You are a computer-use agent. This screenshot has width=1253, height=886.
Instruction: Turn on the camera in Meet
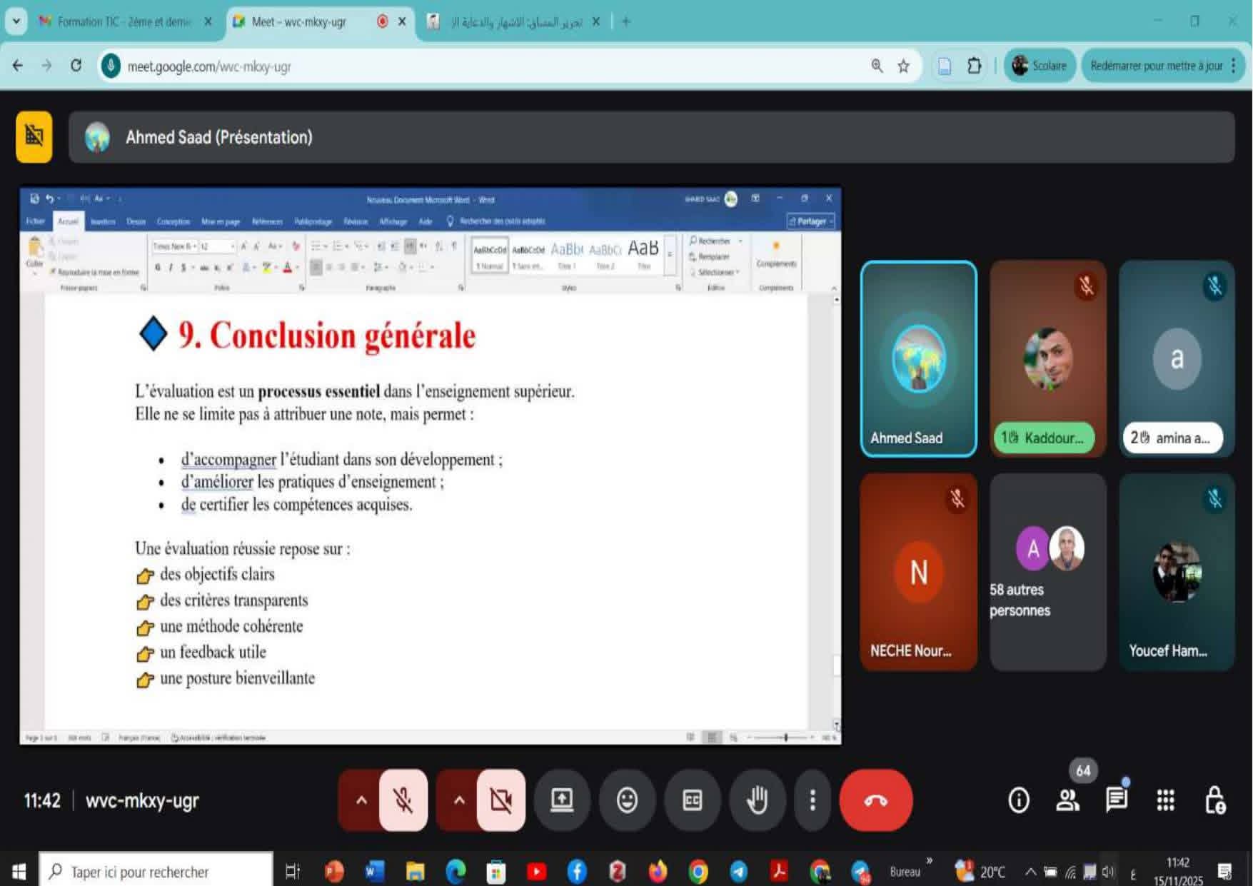[x=501, y=800]
